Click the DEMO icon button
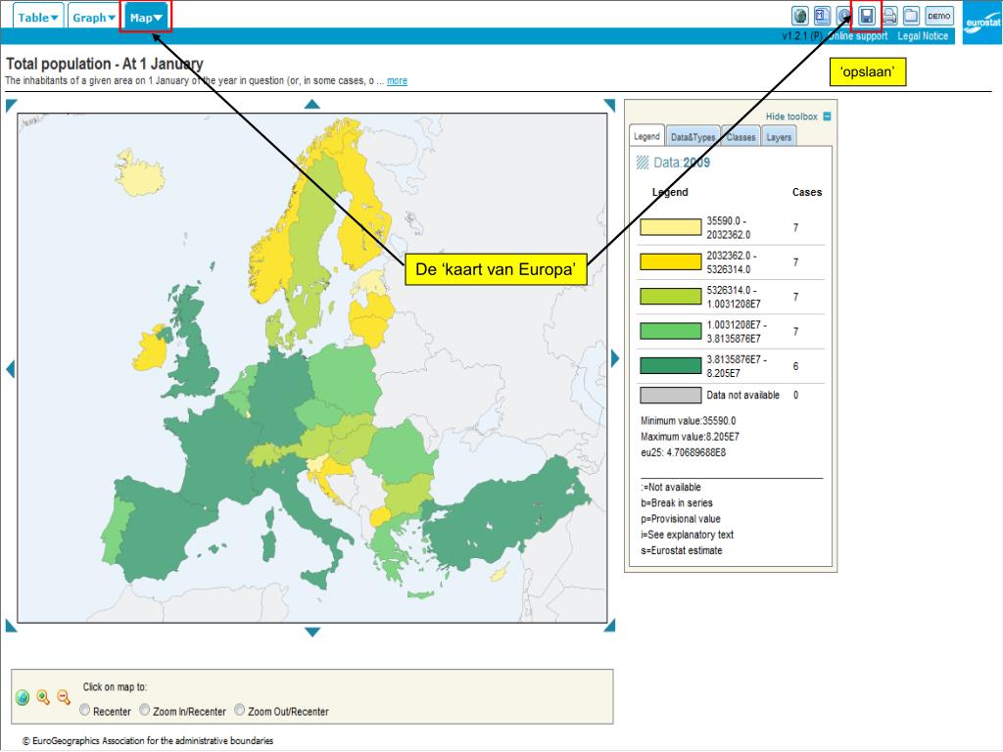The image size is (1003, 752). [938, 16]
